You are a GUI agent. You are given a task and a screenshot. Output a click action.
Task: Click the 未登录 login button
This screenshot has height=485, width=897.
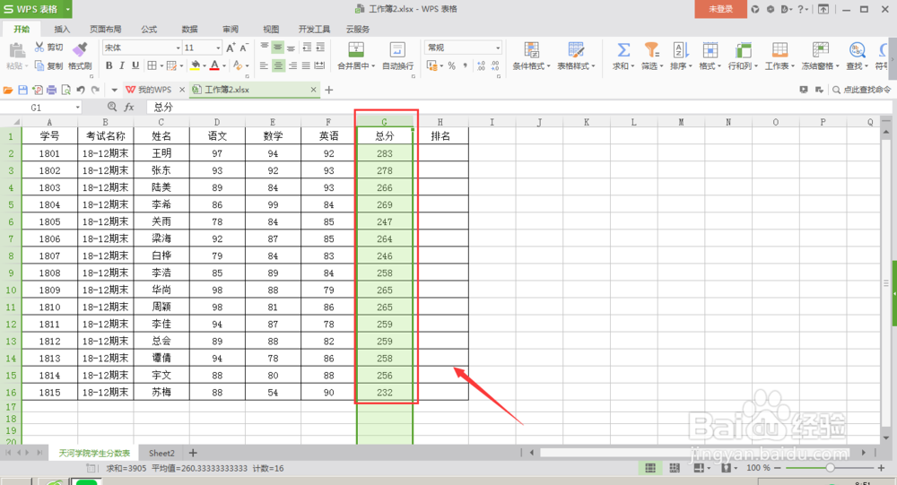721,9
